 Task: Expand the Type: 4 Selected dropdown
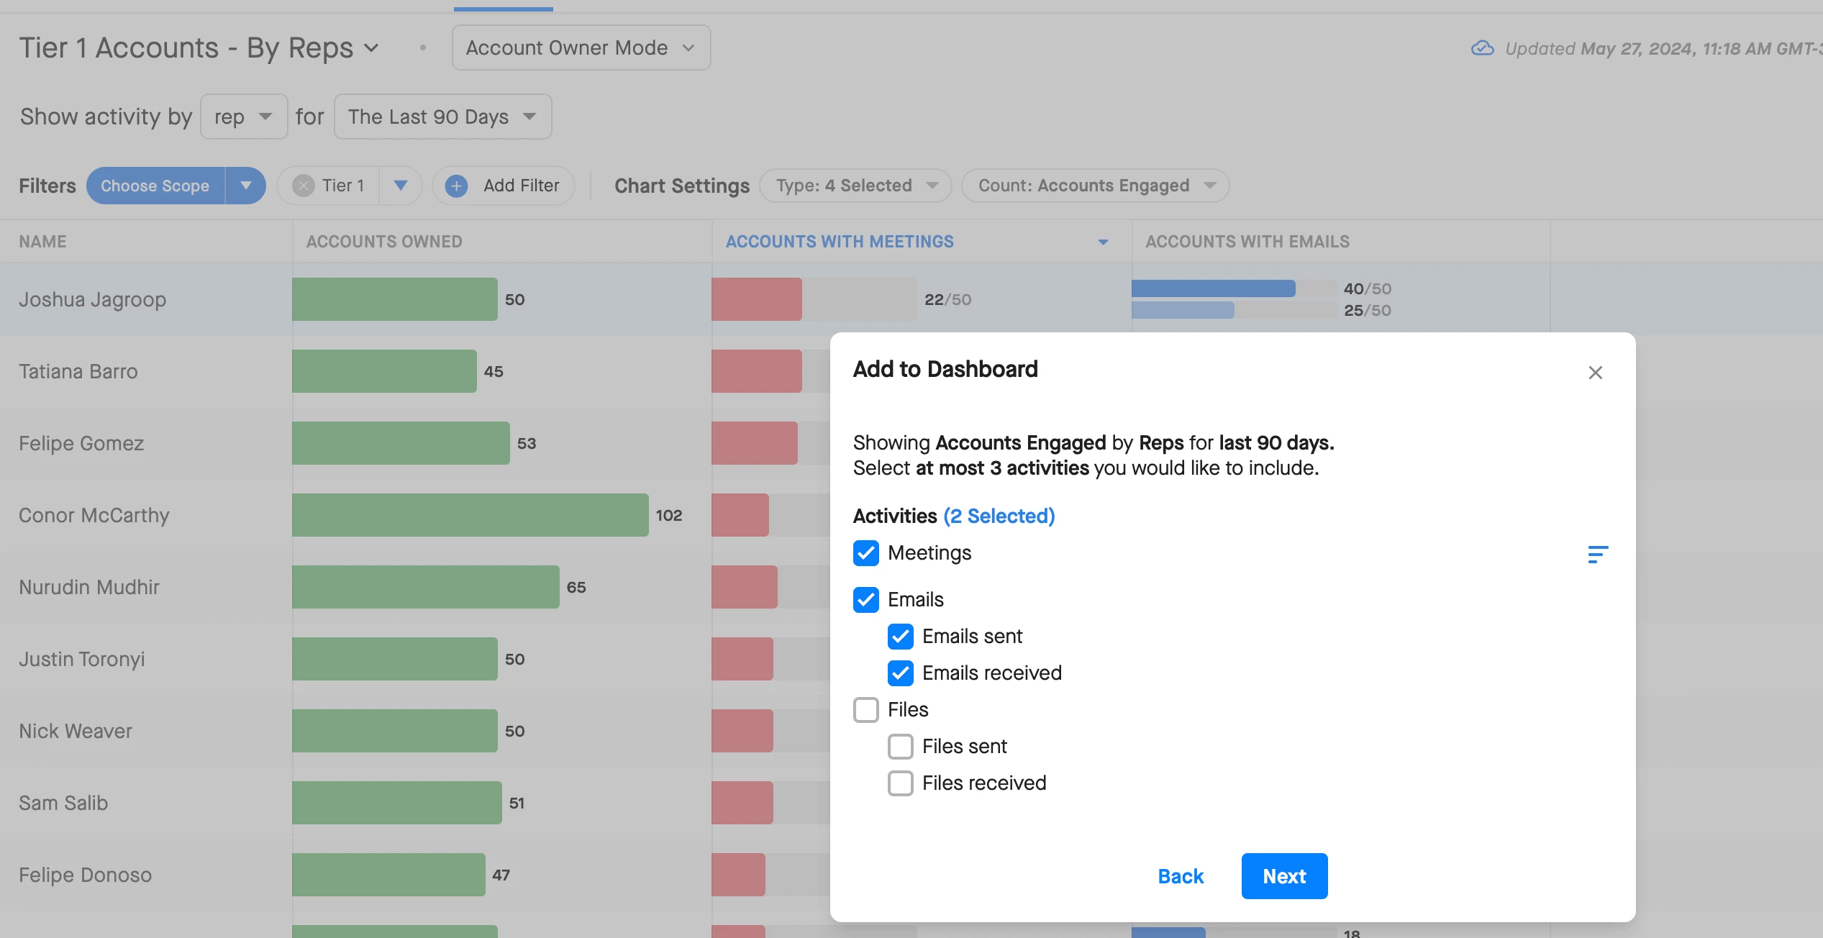click(855, 186)
